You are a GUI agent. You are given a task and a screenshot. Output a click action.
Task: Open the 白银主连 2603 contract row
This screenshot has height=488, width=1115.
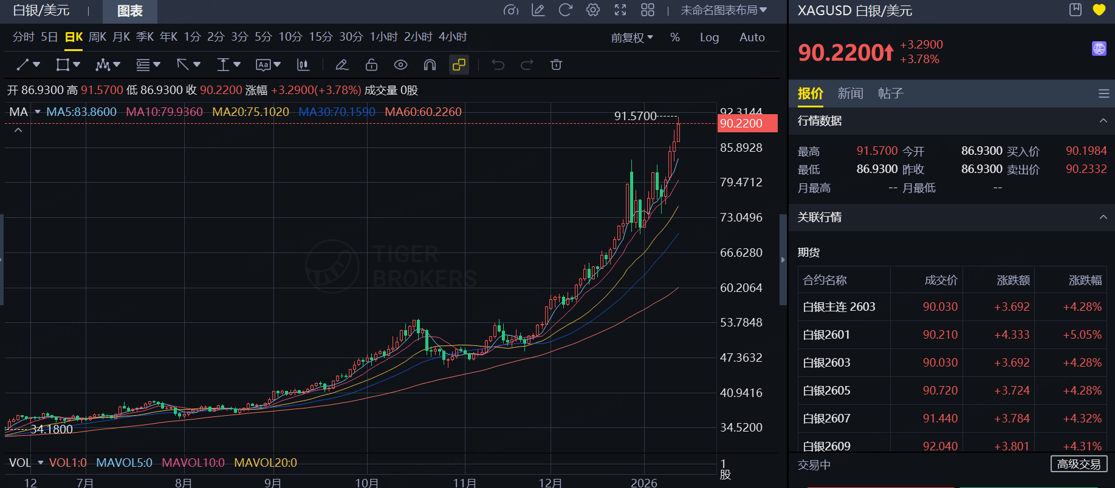(952, 307)
